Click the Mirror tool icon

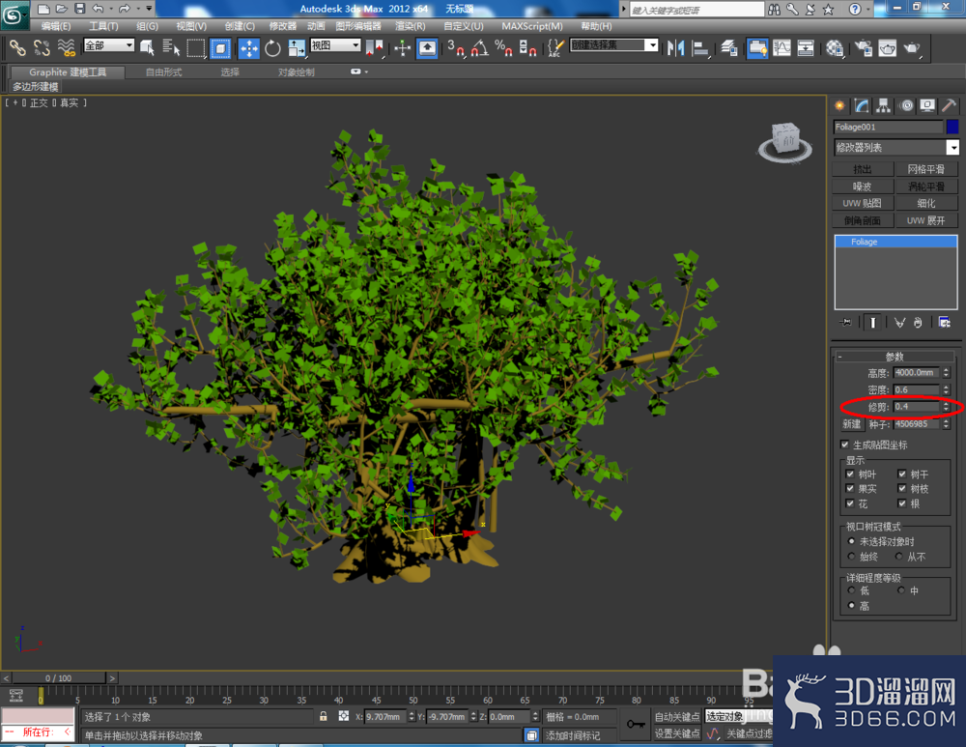tap(676, 47)
